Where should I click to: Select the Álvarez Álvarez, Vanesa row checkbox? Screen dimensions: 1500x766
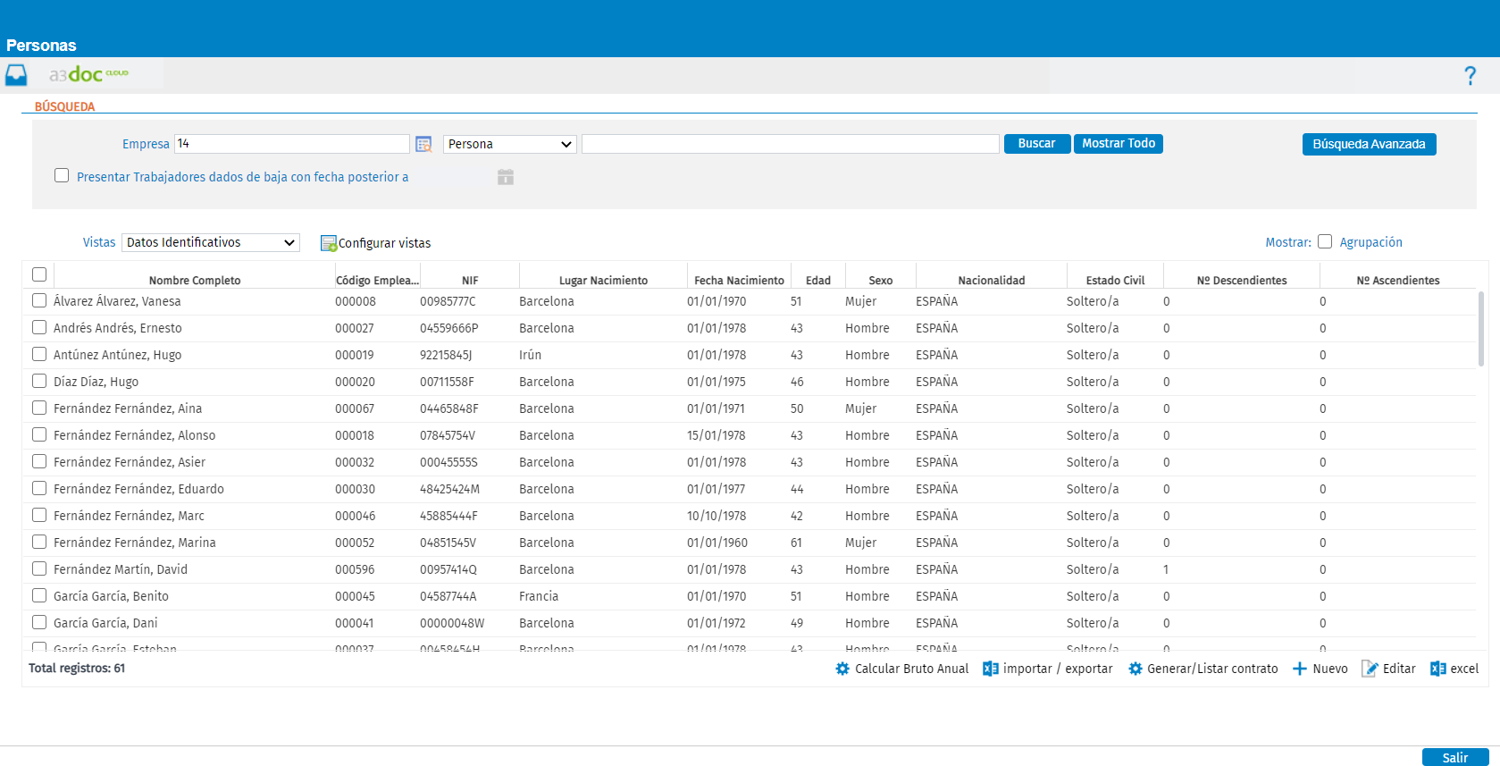point(39,300)
